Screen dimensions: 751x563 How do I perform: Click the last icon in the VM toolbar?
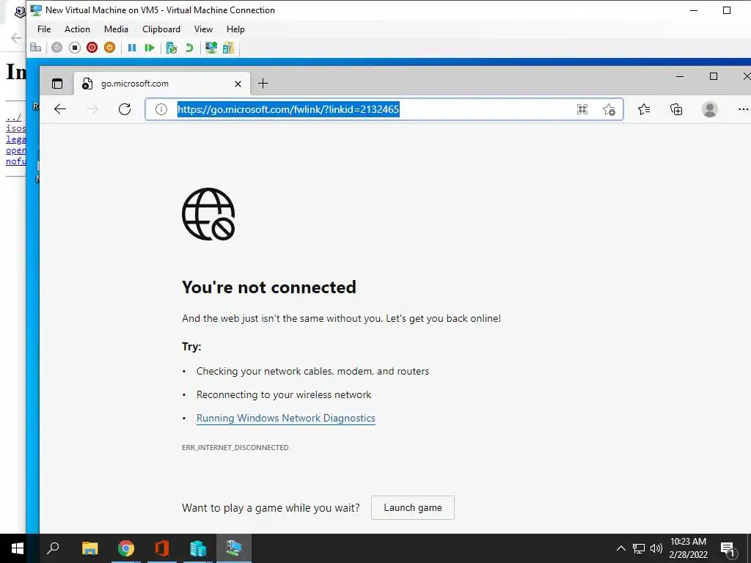229,48
